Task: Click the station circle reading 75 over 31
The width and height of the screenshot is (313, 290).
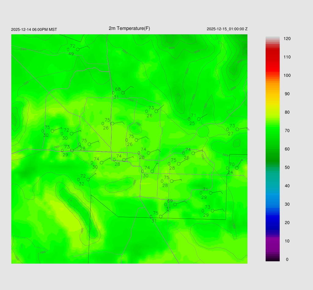Action: click(161, 217)
